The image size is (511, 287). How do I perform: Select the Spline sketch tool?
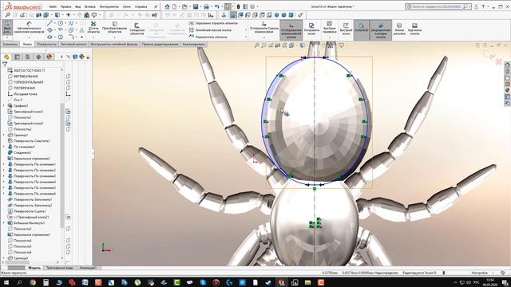[71, 23]
